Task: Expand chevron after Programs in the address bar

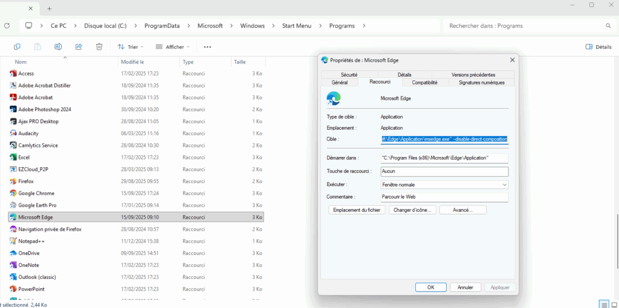Action: 364,25
